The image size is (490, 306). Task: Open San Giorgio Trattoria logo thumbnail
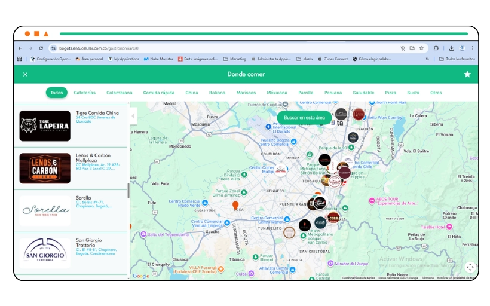pyautogui.click(x=45, y=253)
